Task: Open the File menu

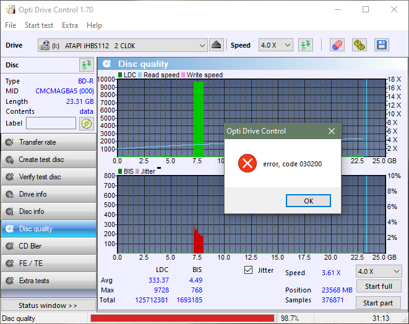Action: tap(11, 25)
